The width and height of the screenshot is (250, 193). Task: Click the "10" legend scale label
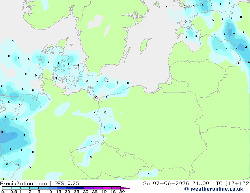point(49,191)
